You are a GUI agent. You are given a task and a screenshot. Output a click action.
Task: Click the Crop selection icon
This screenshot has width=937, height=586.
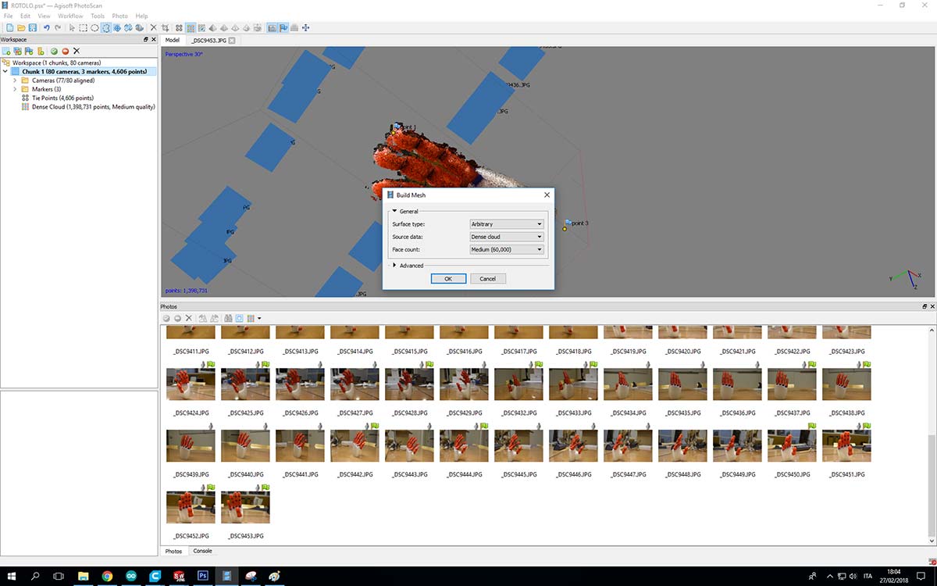point(165,27)
